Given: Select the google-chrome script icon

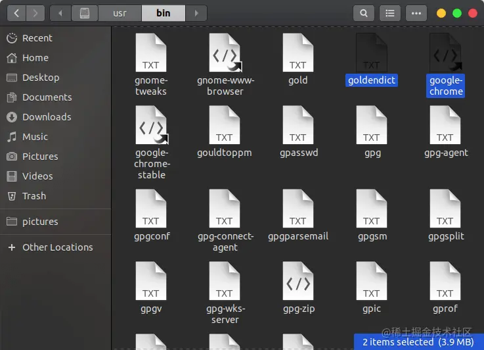Looking at the screenshot, I should tap(445, 53).
